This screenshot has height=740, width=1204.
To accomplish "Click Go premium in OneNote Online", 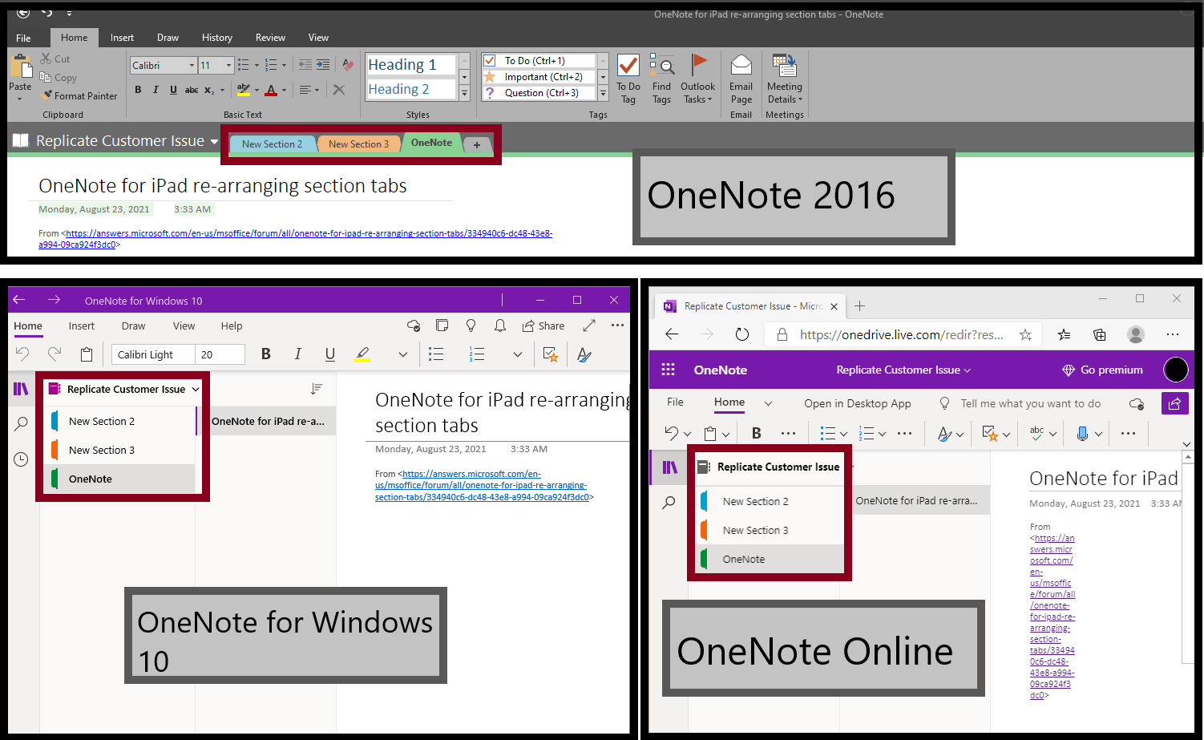I will tap(1102, 370).
